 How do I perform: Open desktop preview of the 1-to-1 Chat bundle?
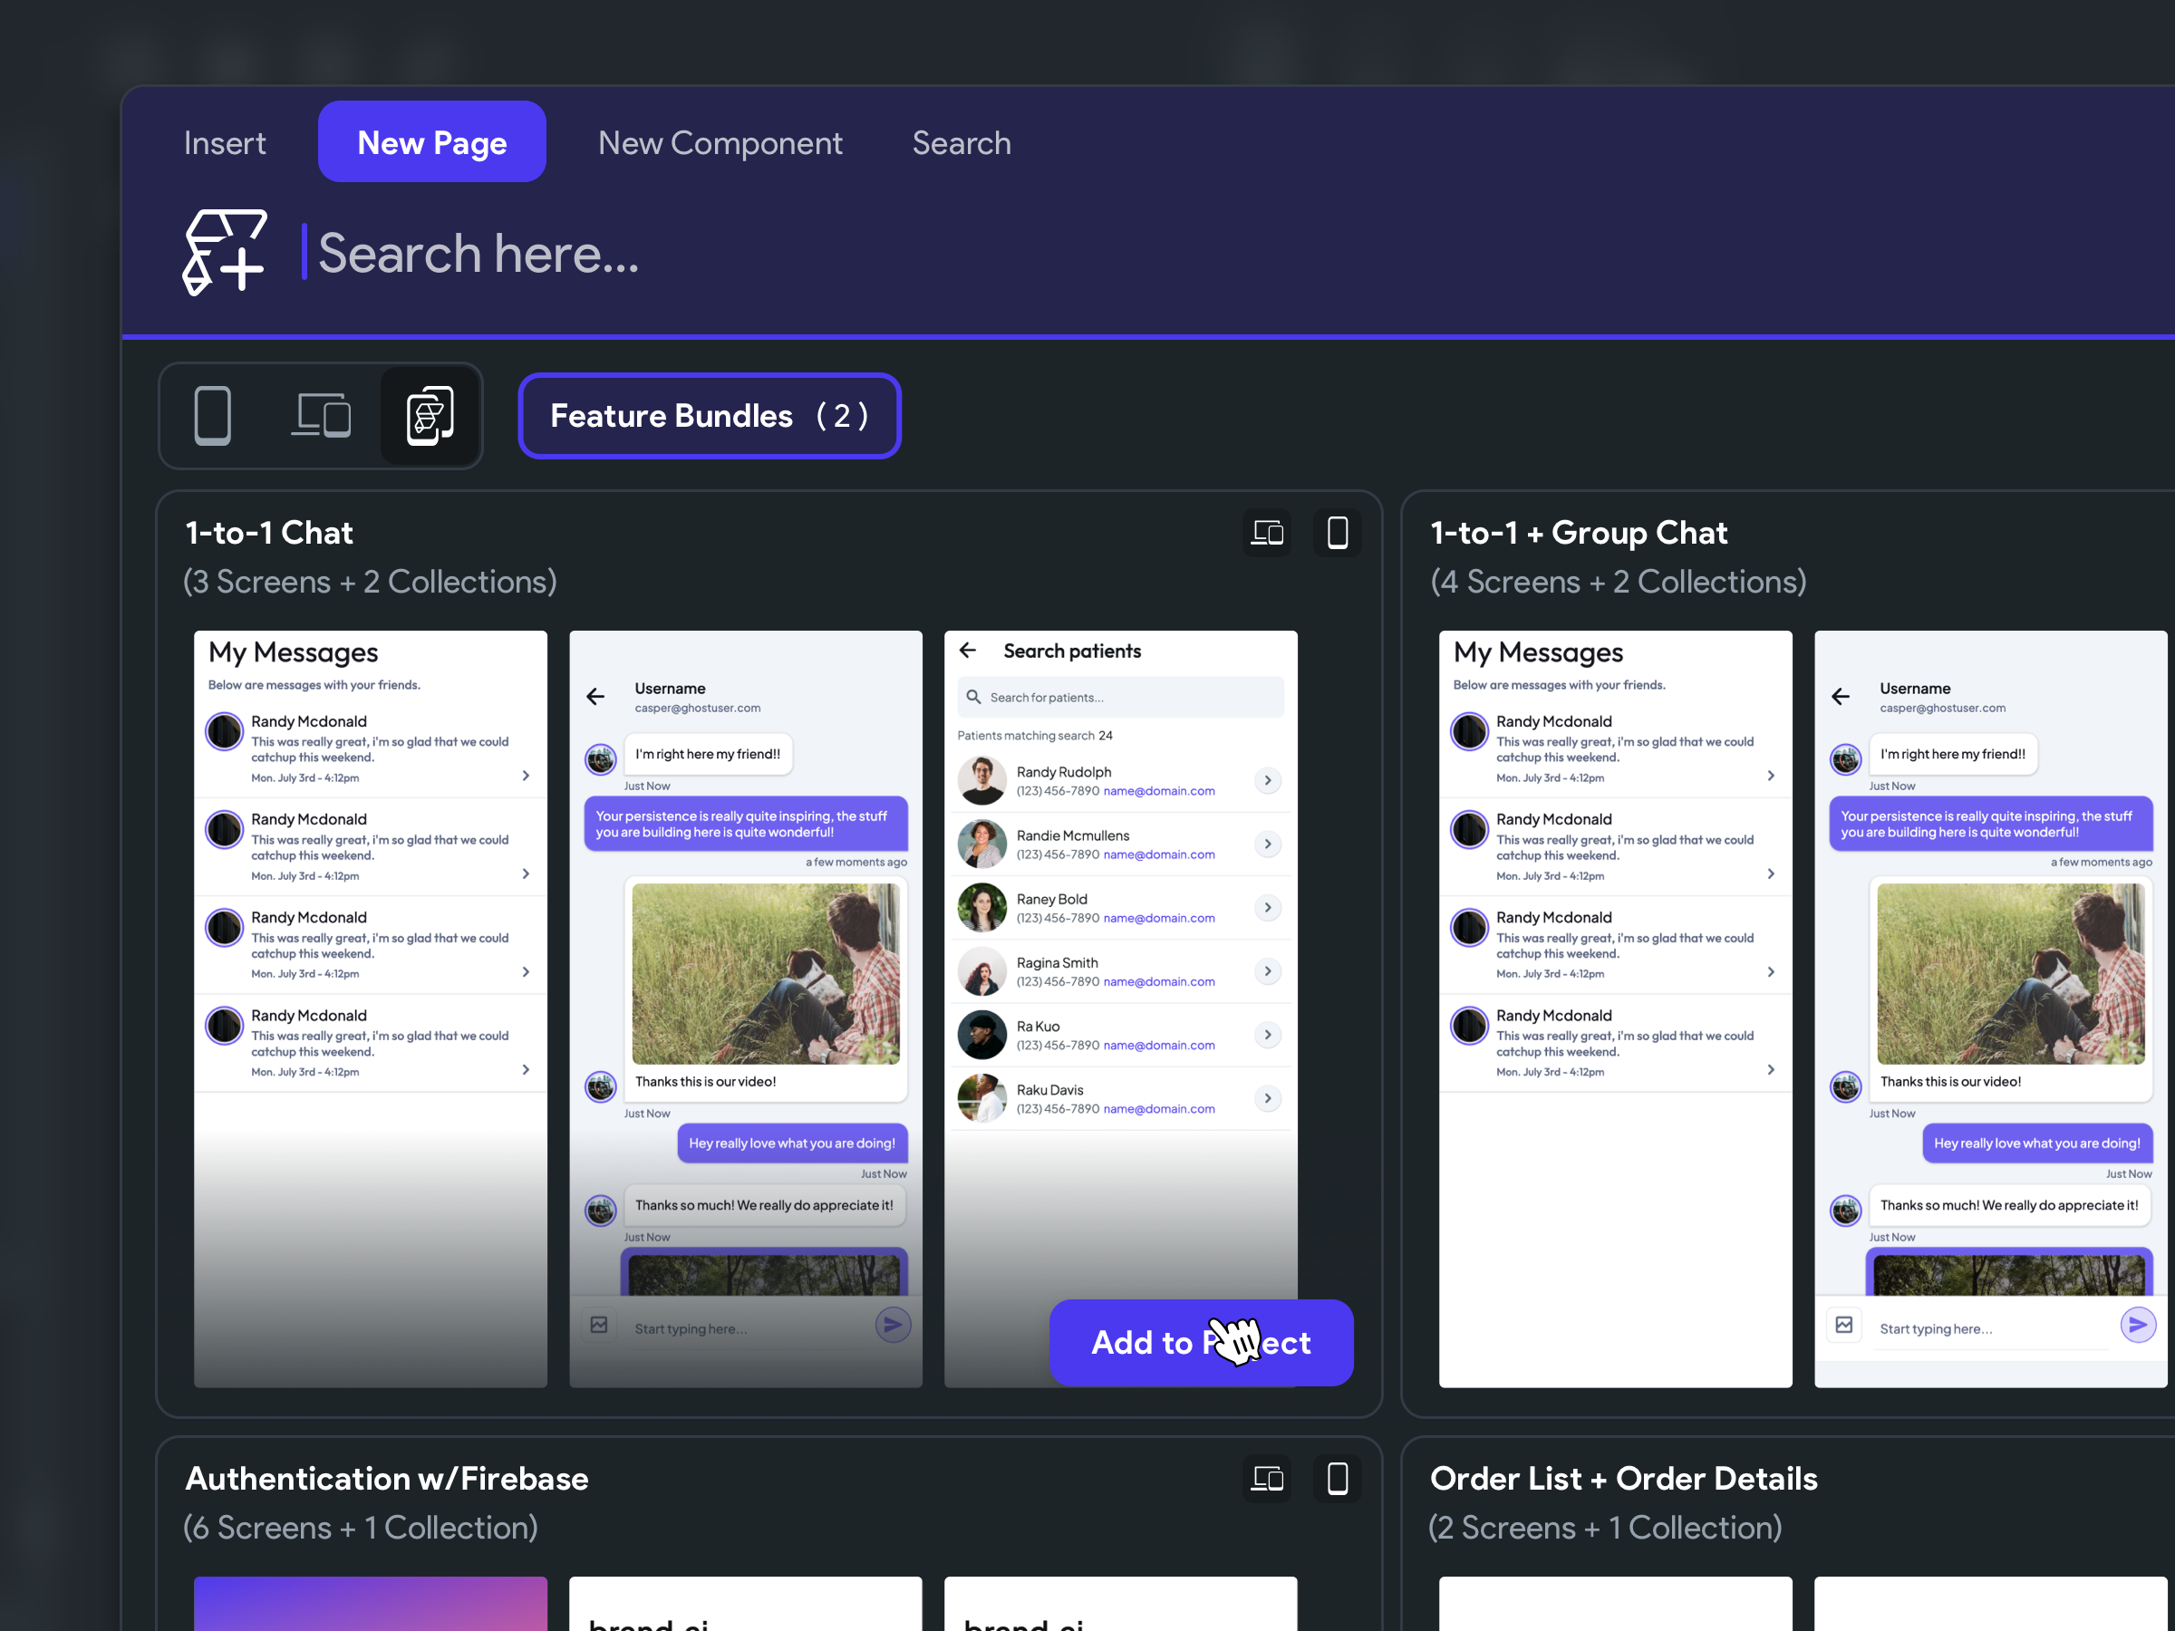pos(1268,532)
